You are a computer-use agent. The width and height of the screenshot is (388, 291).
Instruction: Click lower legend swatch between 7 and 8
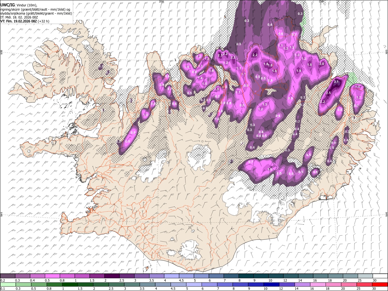click(225, 284)
